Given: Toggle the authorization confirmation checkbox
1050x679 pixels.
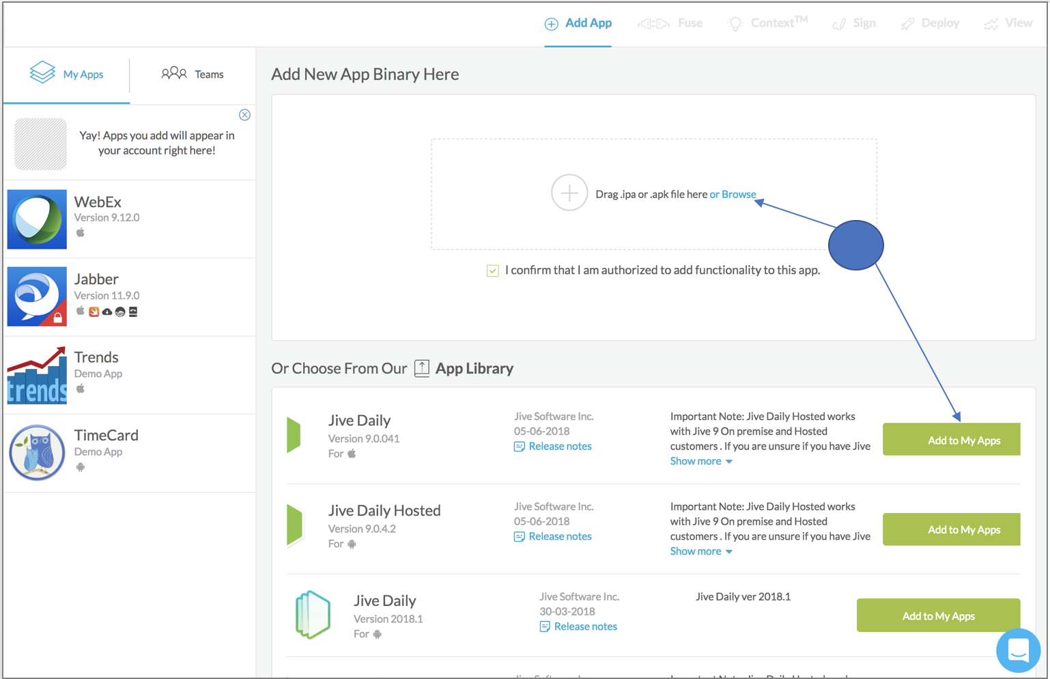Looking at the screenshot, I should coord(493,271).
